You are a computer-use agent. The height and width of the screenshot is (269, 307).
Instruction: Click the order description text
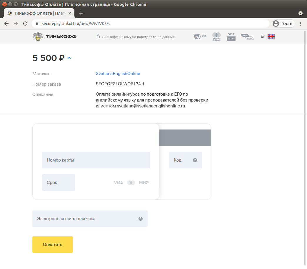[x=152, y=100]
